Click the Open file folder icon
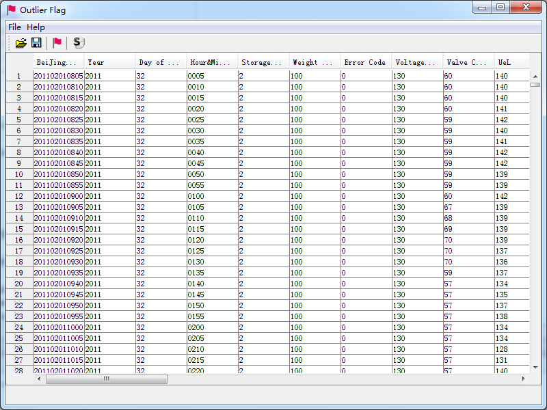This screenshot has width=547, height=410. (x=21, y=42)
